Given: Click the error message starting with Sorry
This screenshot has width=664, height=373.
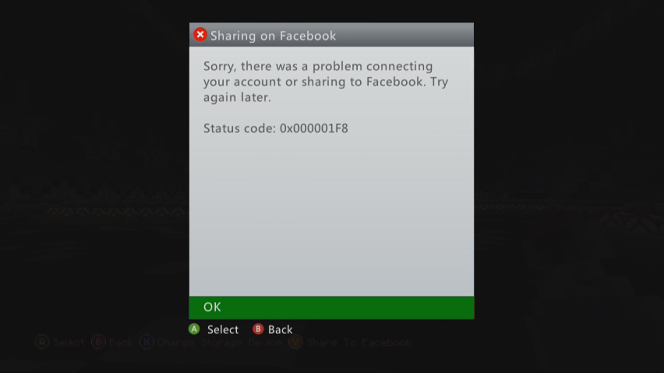Looking at the screenshot, I should coord(325,82).
